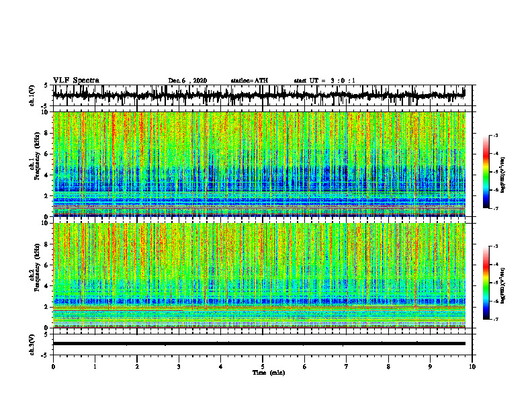532x411 pixels.
Task: Click the "6" tick on the time axis
Action: (x=305, y=367)
